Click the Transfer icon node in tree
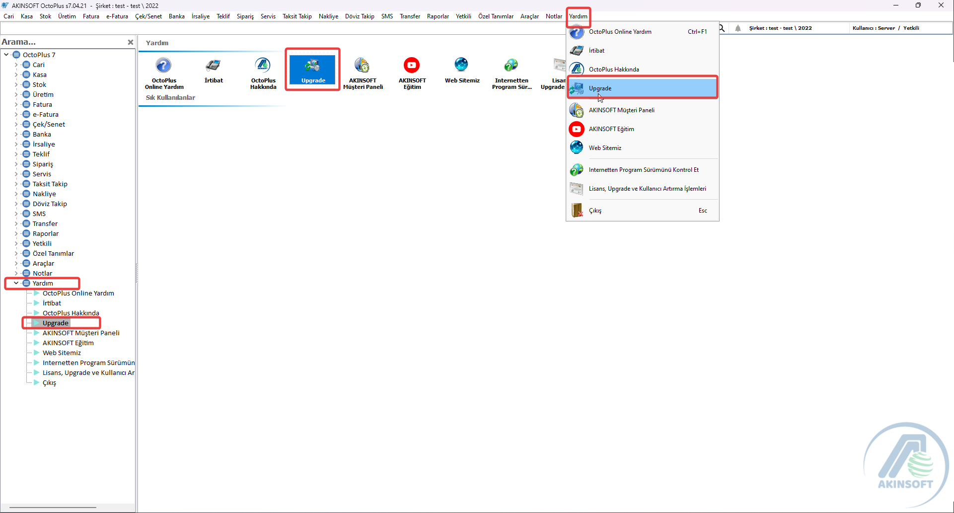 coord(26,223)
